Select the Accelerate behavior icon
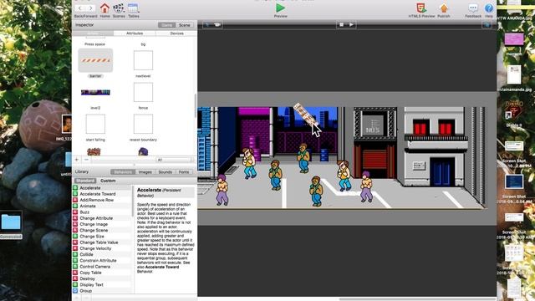The image size is (535, 301). [x=75, y=187]
